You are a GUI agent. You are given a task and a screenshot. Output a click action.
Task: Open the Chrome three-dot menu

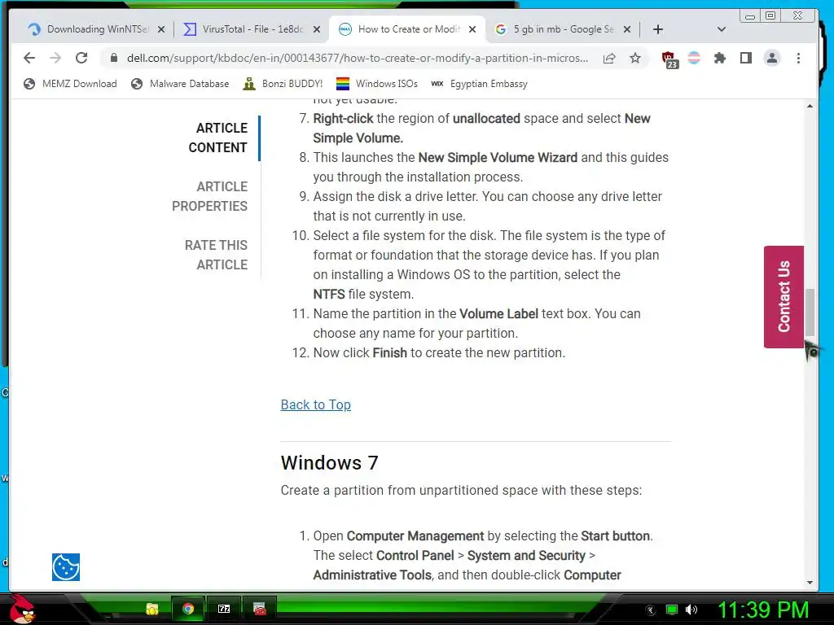tap(798, 58)
